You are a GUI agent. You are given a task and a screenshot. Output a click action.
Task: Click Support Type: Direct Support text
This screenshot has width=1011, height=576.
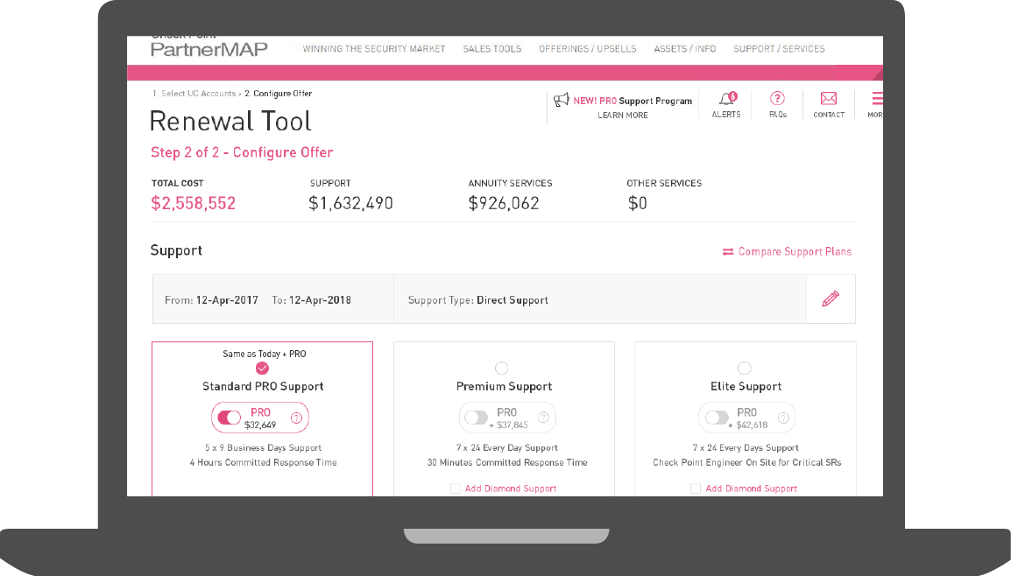coord(477,300)
